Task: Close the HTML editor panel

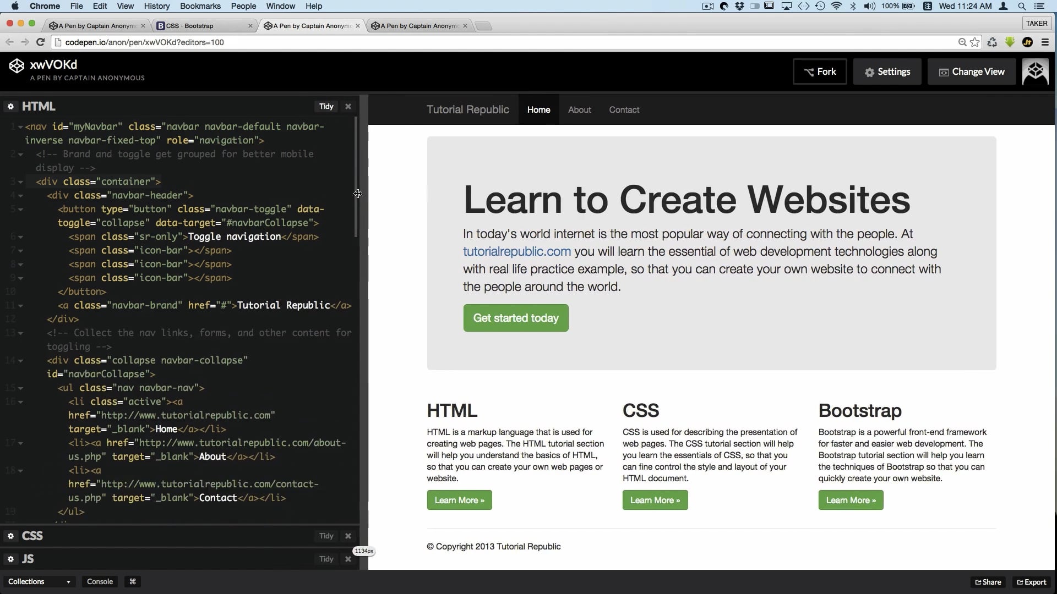Action: coord(348,107)
